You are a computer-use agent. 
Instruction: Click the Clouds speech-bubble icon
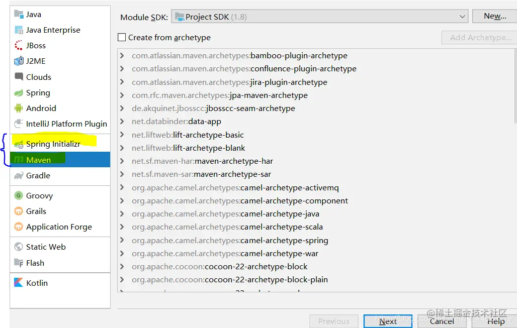click(x=19, y=77)
